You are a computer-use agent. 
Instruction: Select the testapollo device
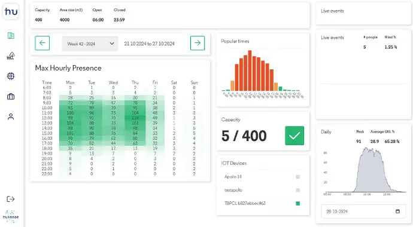tap(233, 190)
